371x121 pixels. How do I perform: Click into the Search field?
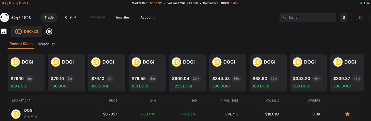pos(308,17)
